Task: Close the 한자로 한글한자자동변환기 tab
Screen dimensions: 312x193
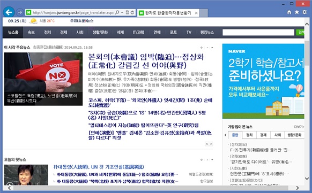Action: pos(196,13)
